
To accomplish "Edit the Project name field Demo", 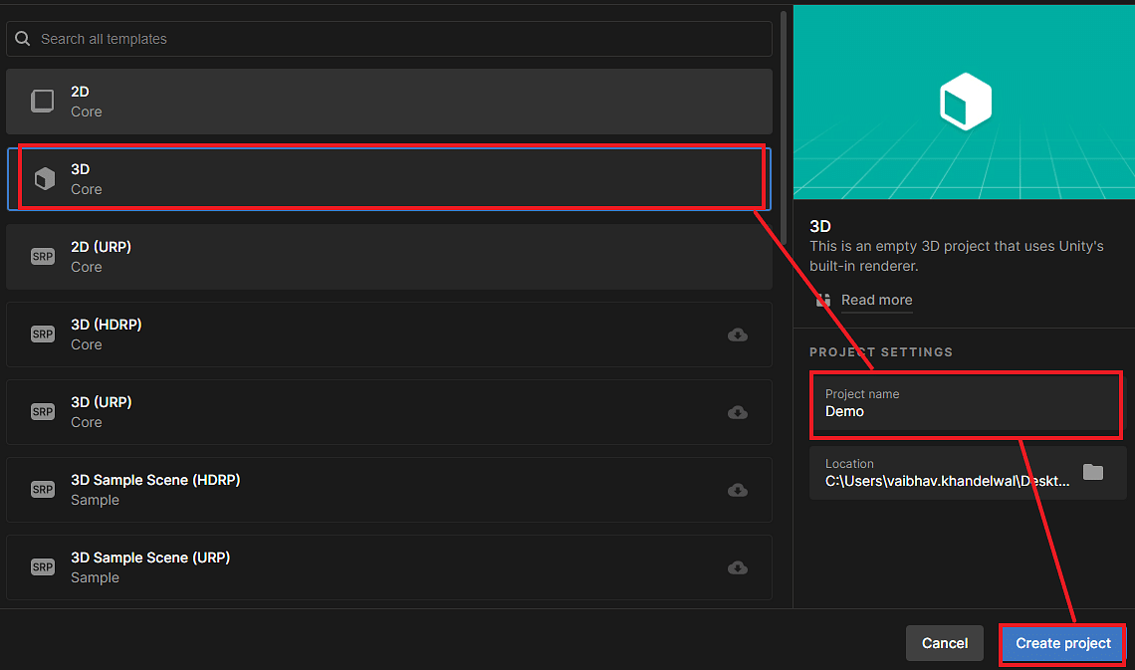I will pos(967,404).
